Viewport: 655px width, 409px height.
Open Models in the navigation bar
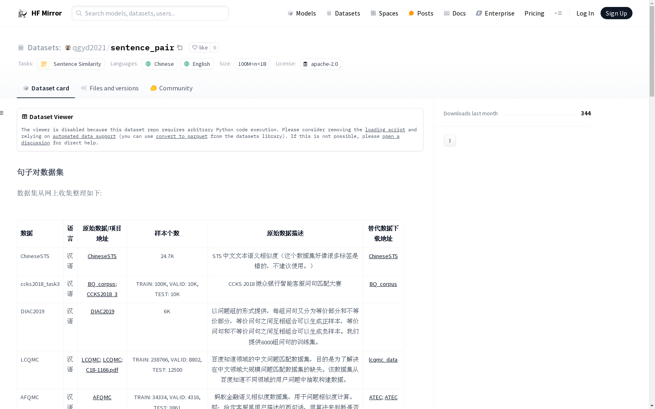[x=302, y=13]
